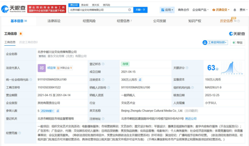
Task: Click help icon next to 登记状态
Action: pos(103,64)
